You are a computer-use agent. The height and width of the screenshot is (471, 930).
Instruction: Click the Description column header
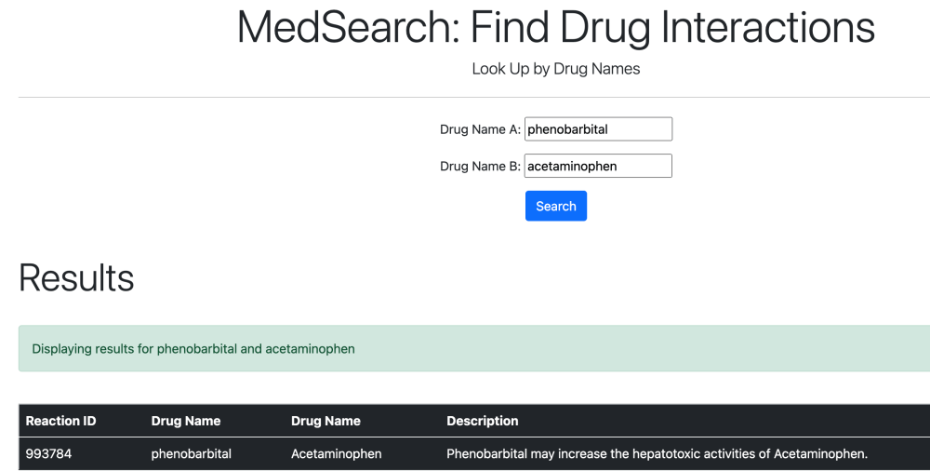click(483, 421)
